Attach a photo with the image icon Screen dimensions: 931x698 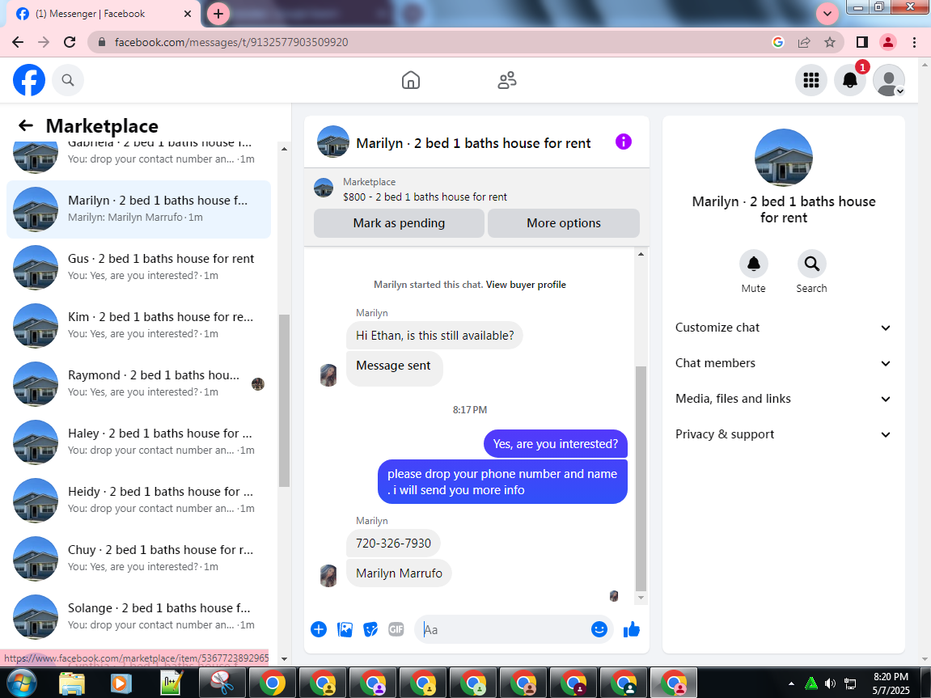[x=345, y=630]
